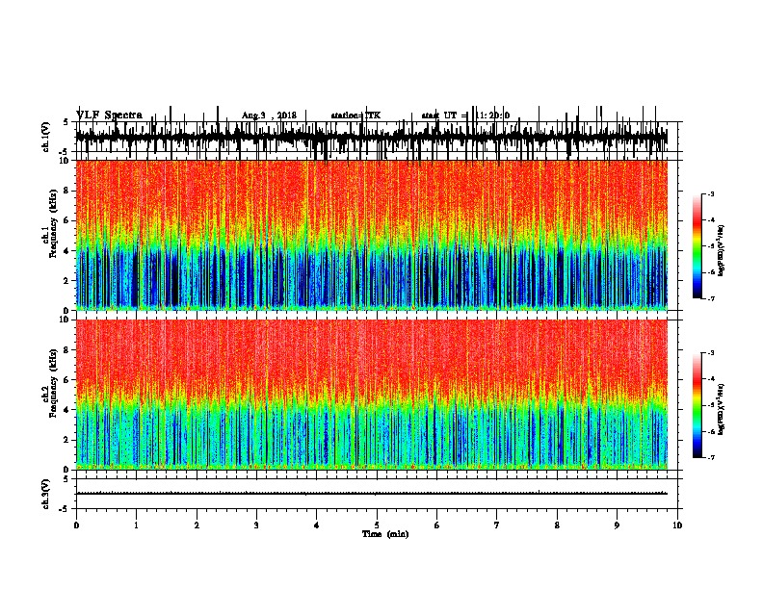Click the "start UT = 11:20:0" label

click(465, 115)
